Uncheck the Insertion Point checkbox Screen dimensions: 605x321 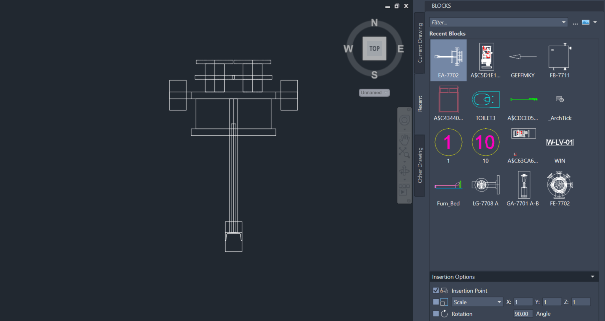point(436,291)
